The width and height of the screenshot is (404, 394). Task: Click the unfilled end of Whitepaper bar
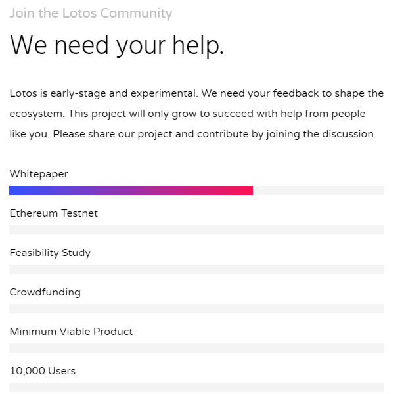319,190
